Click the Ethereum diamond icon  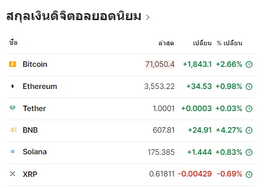[13, 86]
